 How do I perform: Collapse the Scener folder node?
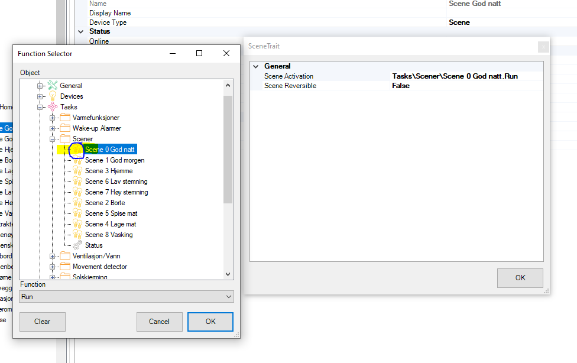[53, 139]
